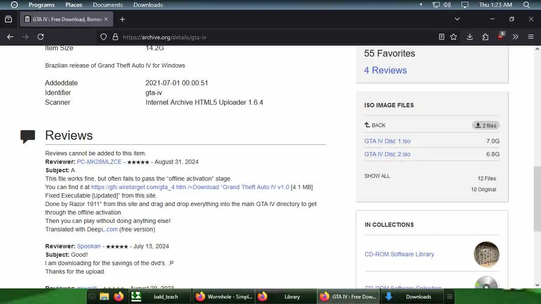Viewport: 541px width, 304px height.
Task: Click the BACK link in ISO files
Action: tap(375, 125)
